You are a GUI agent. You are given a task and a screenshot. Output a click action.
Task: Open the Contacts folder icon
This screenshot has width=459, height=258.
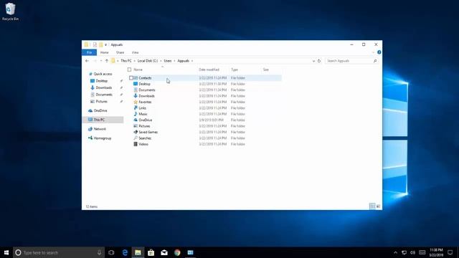(x=136, y=78)
